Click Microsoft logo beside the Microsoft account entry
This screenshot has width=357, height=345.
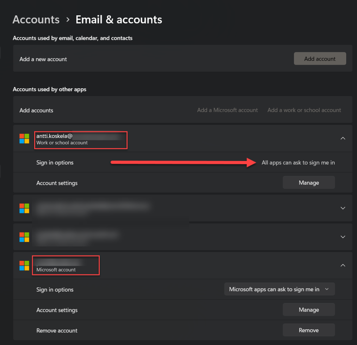point(24,265)
